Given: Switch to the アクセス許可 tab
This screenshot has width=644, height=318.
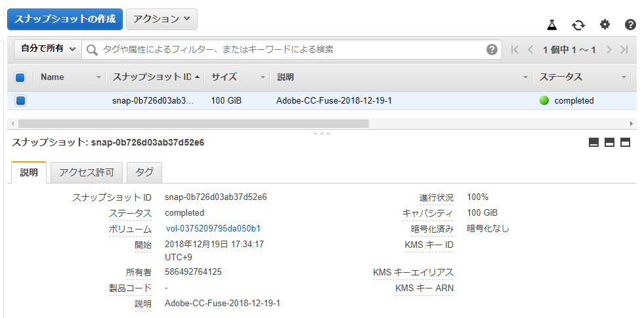Looking at the screenshot, I should (x=86, y=172).
